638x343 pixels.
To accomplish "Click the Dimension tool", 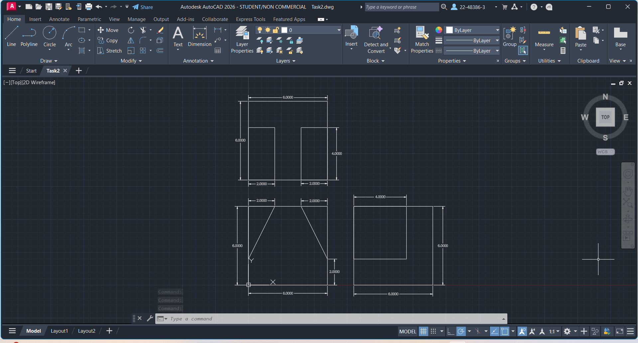I will [x=199, y=37].
